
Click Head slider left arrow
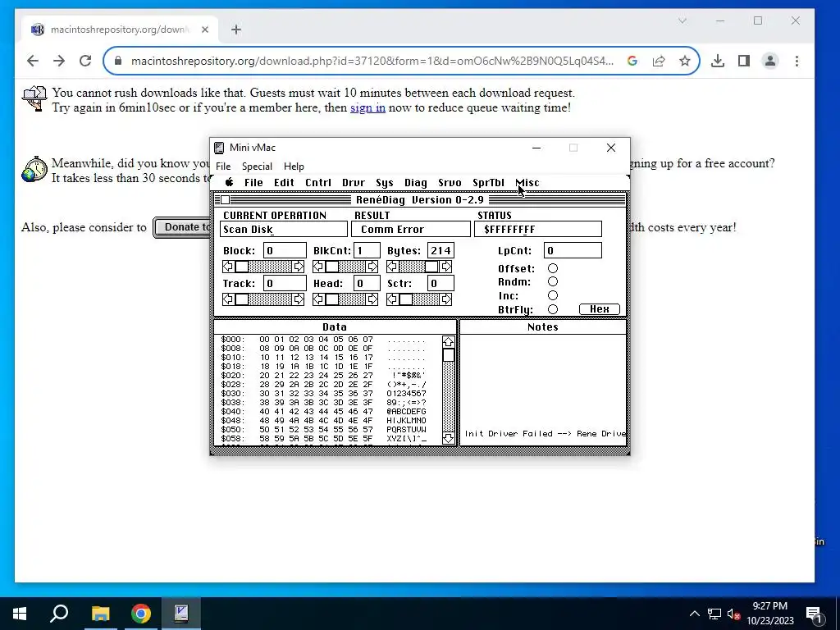(x=319, y=299)
